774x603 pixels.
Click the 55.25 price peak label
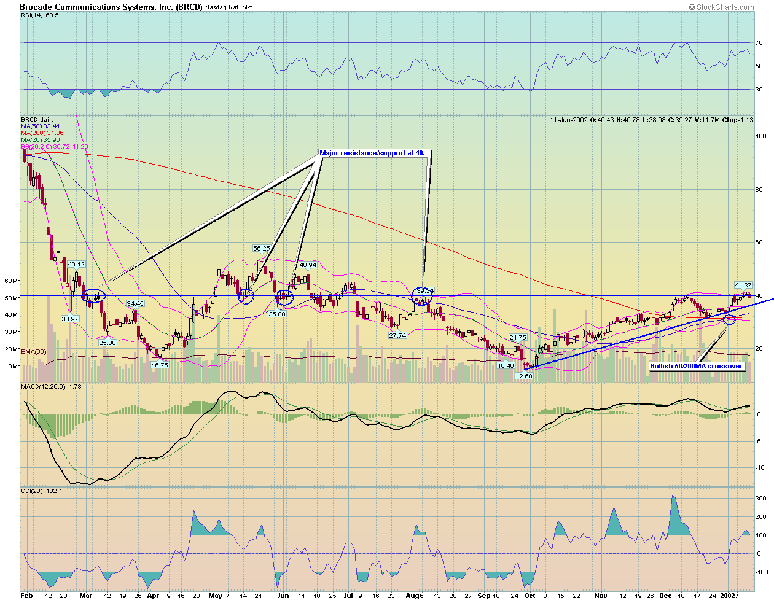coord(262,249)
